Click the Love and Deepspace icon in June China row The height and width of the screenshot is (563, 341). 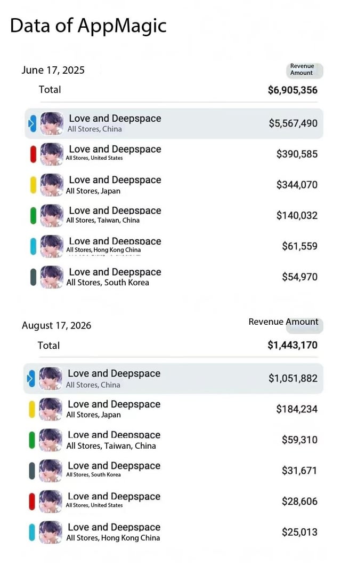[x=52, y=123]
